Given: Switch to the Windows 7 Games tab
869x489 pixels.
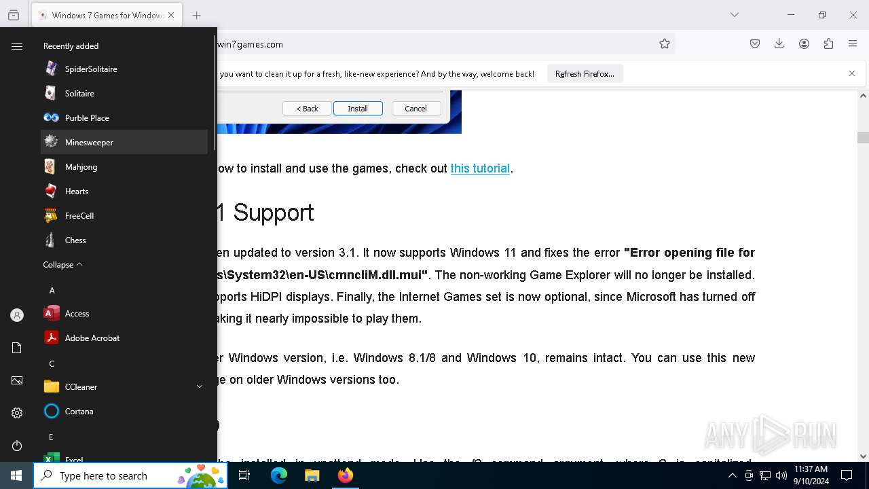Looking at the screenshot, I should tap(107, 15).
